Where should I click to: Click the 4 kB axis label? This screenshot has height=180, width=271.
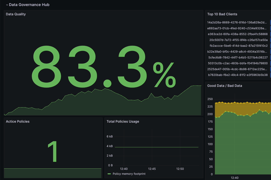click(x=110, y=146)
